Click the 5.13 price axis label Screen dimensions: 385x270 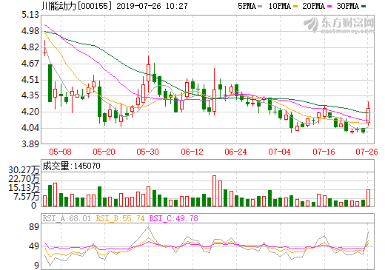[30, 15]
